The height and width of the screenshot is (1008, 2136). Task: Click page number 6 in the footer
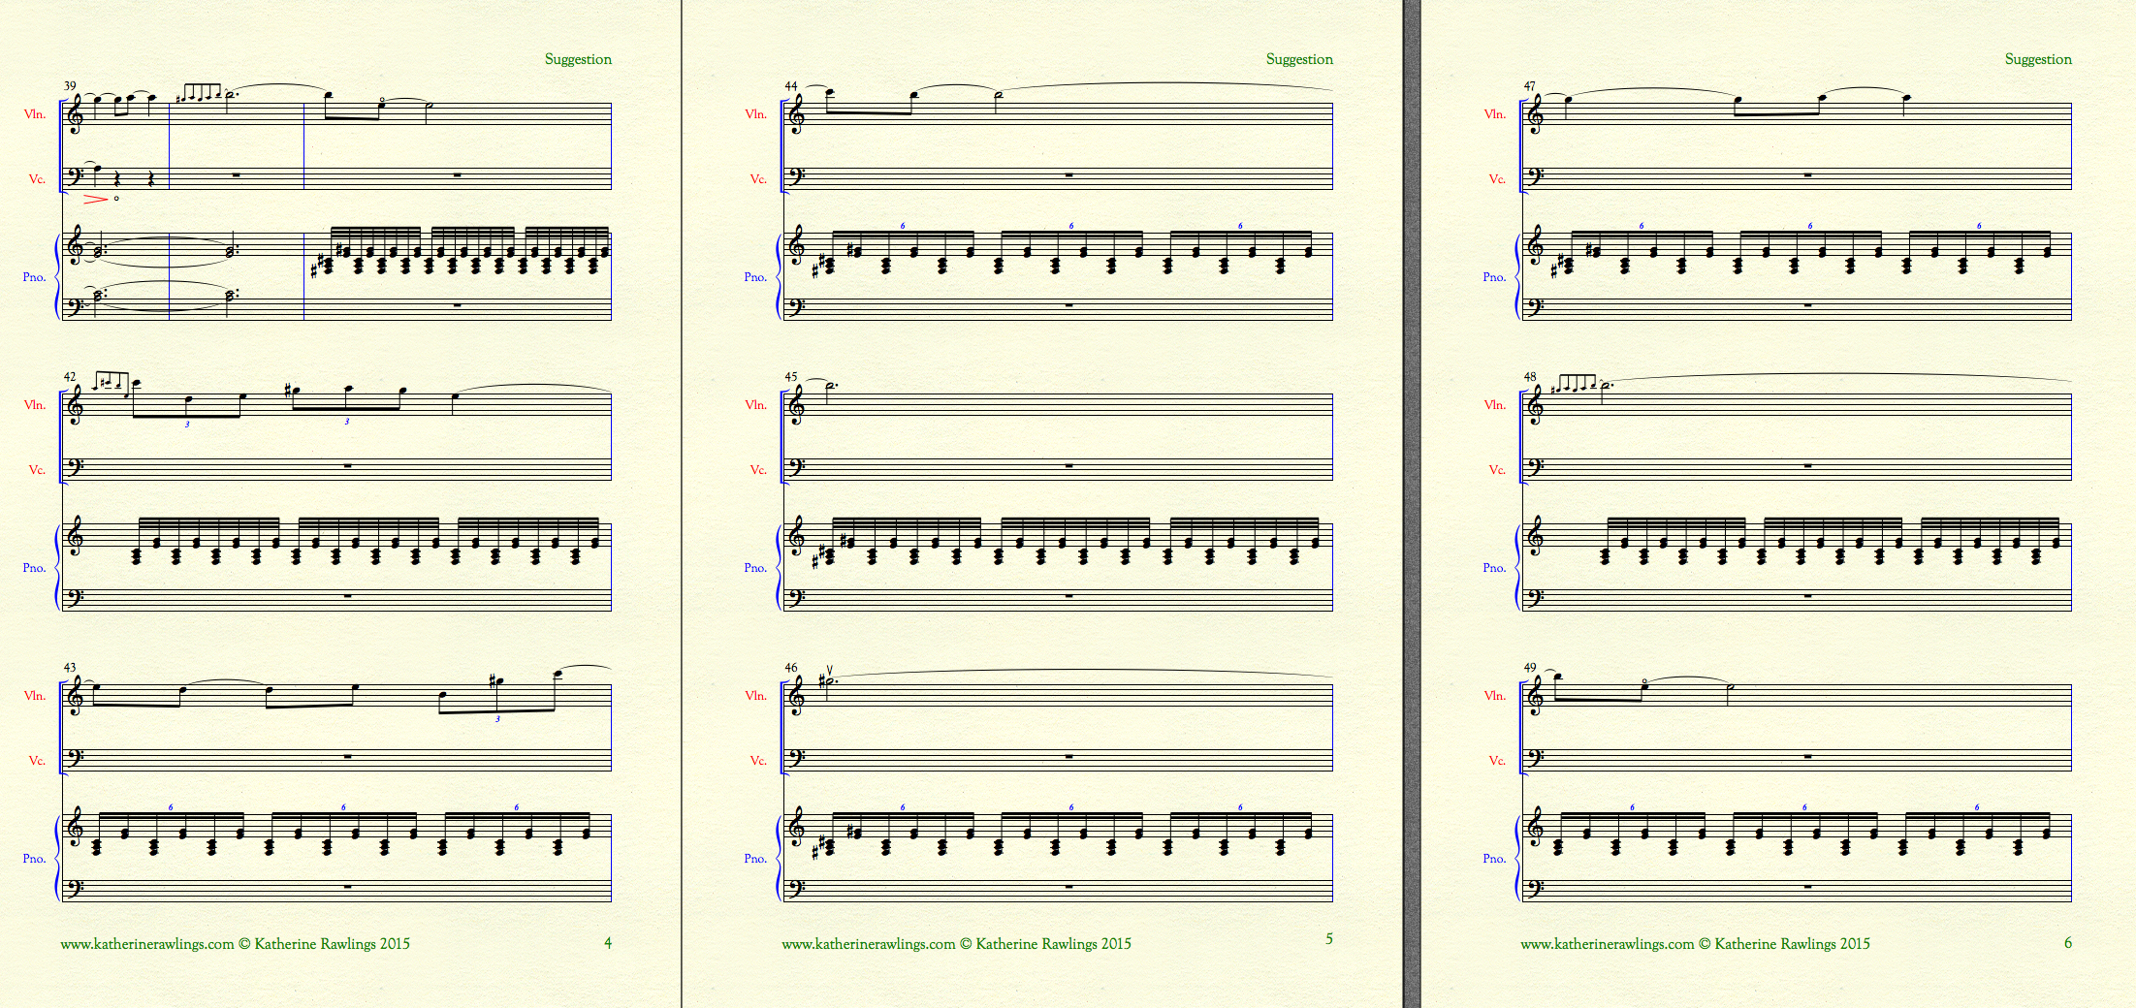click(2068, 942)
